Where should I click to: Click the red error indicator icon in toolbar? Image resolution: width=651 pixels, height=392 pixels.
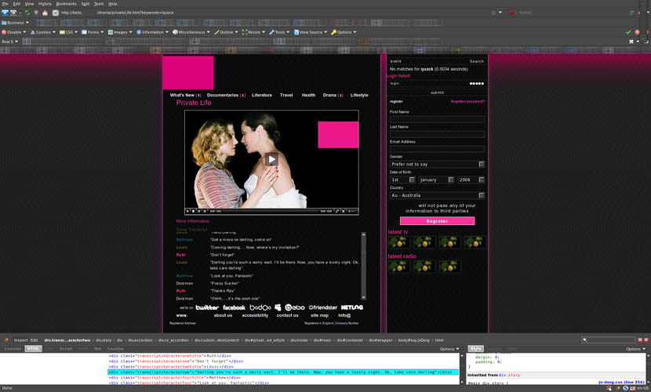(637, 32)
